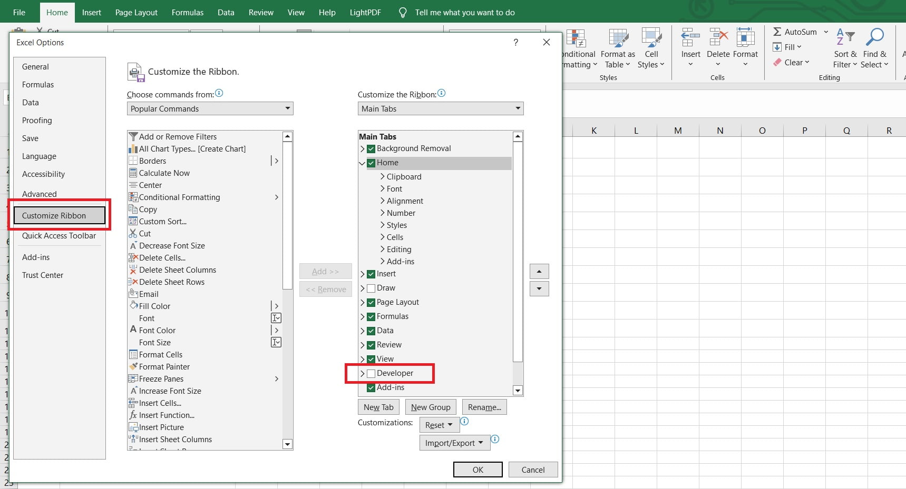Select the Borders command in list
This screenshot has height=489, width=906.
point(205,161)
